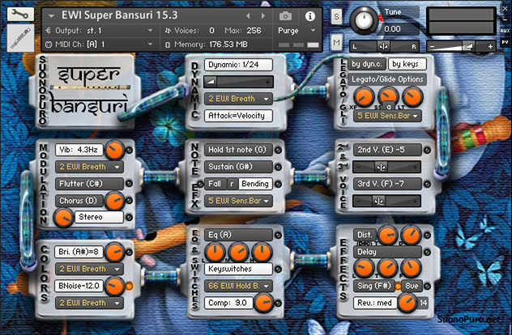The height and width of the screenshot is (335, 512).
Task: Click the Brightness knob in Colors
Action: tap(114, 252)
